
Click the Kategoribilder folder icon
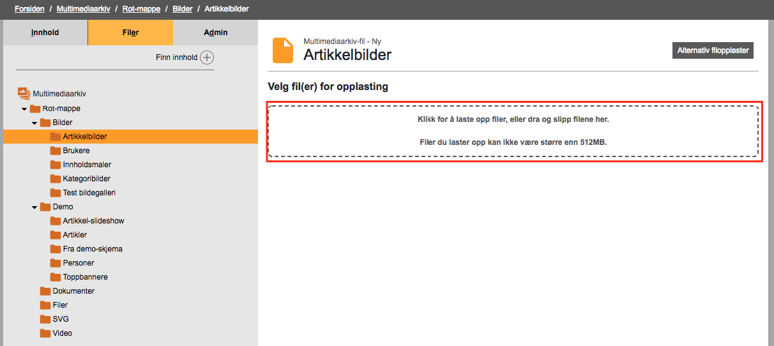coord(56,179)
